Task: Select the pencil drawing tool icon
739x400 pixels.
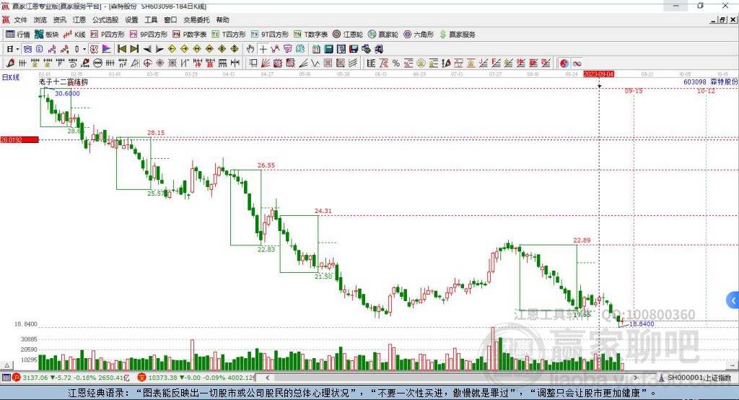Action: coord(10,64)
